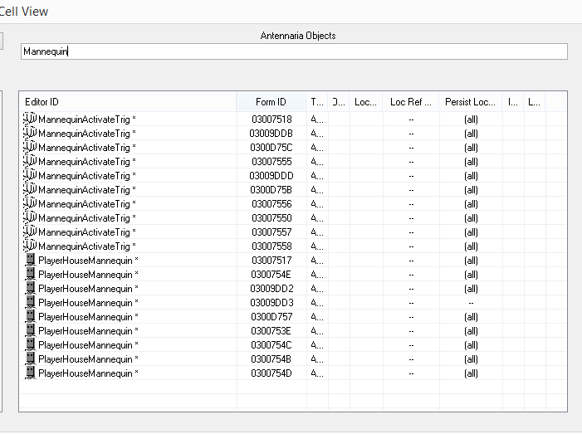Sort by the Form ID column header
This screenshot has width=582, height=434.
click(x=271, y=102)
